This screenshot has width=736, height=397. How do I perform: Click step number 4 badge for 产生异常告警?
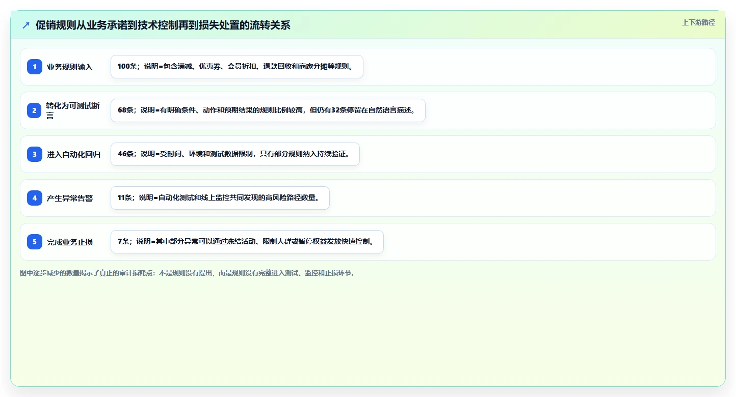[x=35, y=198]
